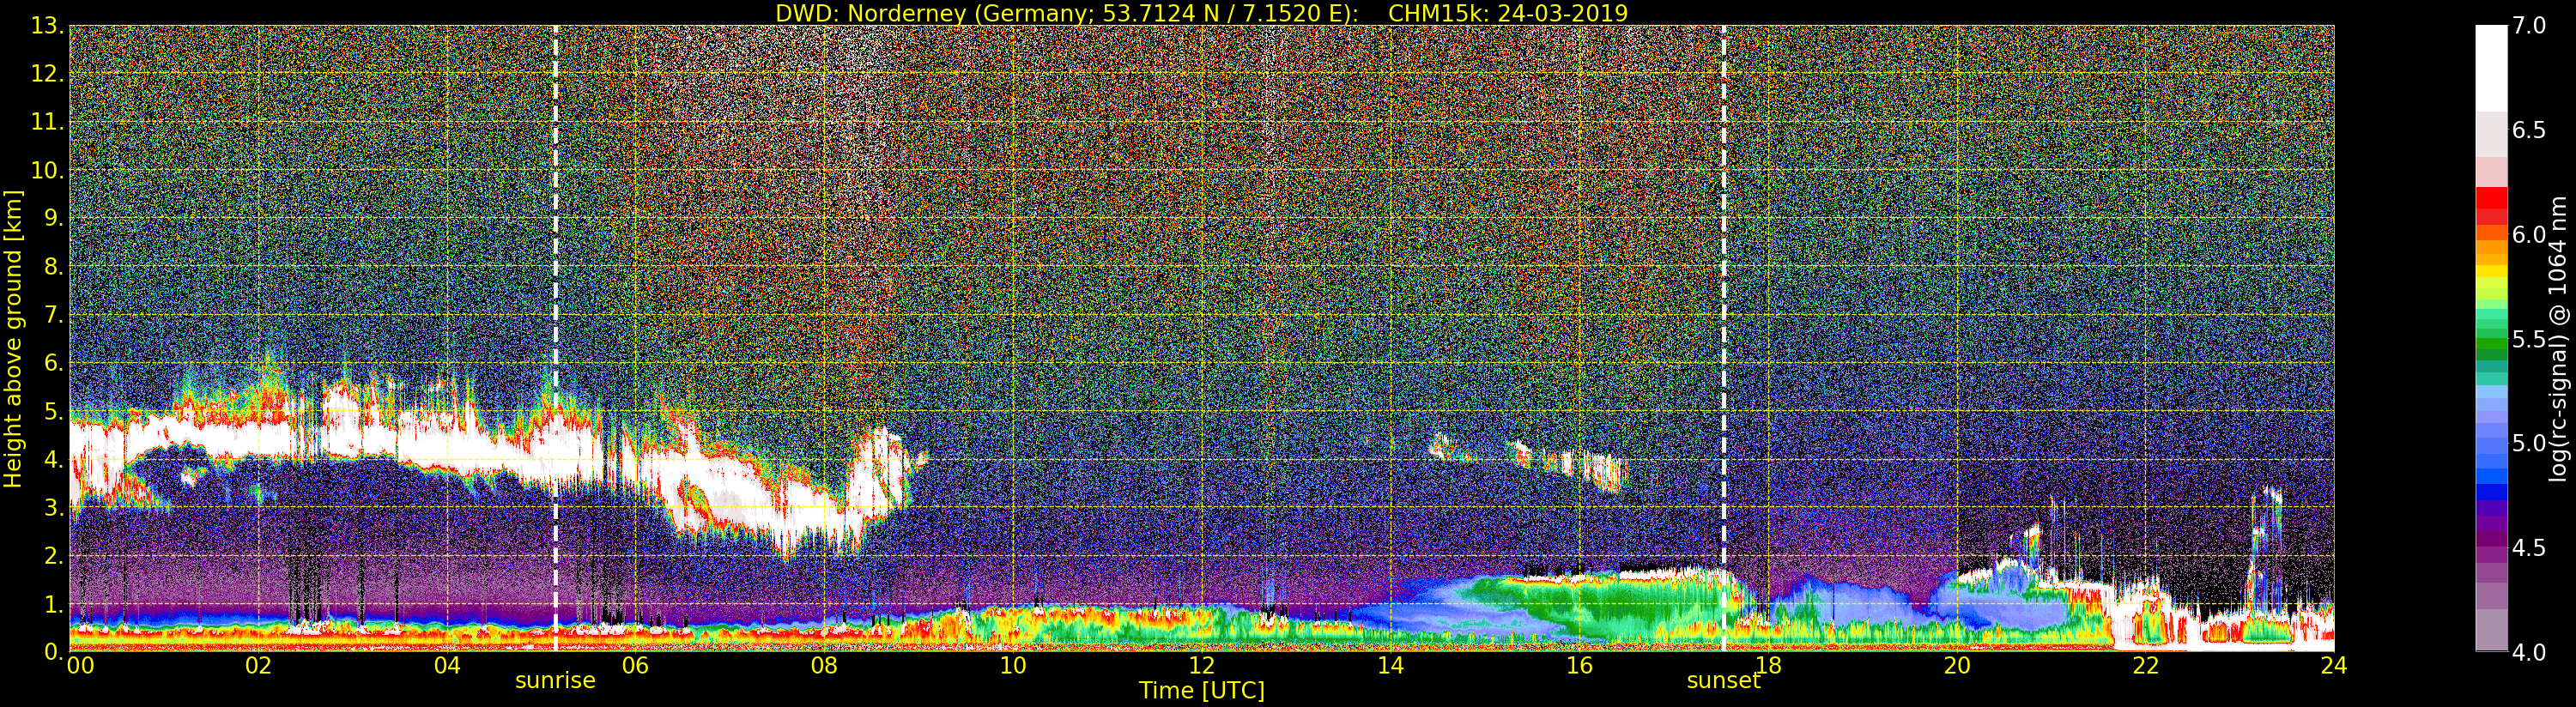Click the '1.' height axis tick label

pyautogui.click(x=54, y=604)
